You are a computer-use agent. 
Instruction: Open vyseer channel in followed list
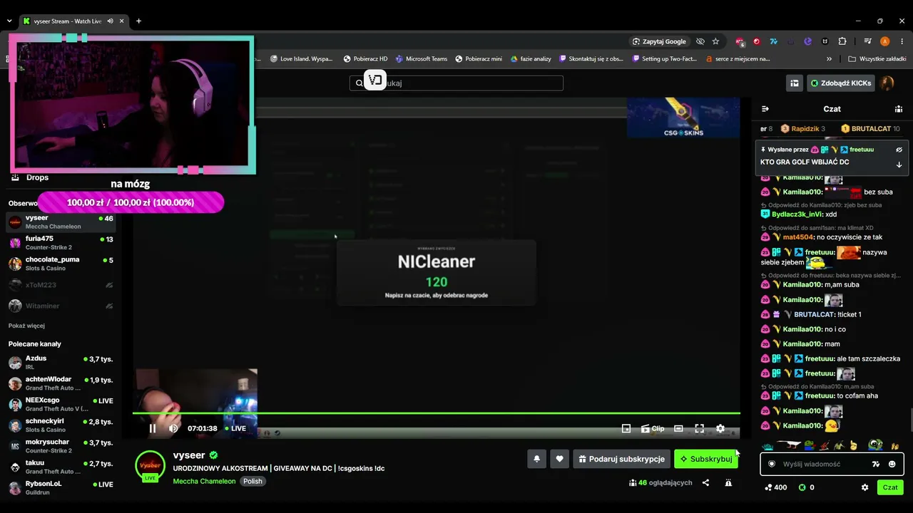(x=61, y=222)
